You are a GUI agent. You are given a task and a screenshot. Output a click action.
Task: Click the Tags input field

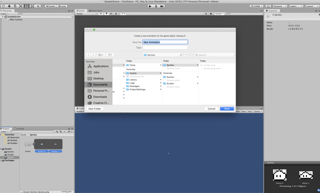point(165,47)
